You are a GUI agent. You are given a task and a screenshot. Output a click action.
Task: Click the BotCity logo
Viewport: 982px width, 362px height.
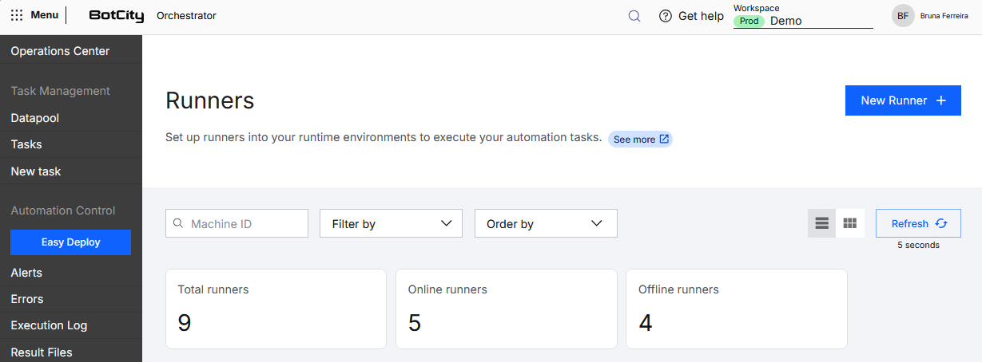click(x=117, y=15)
